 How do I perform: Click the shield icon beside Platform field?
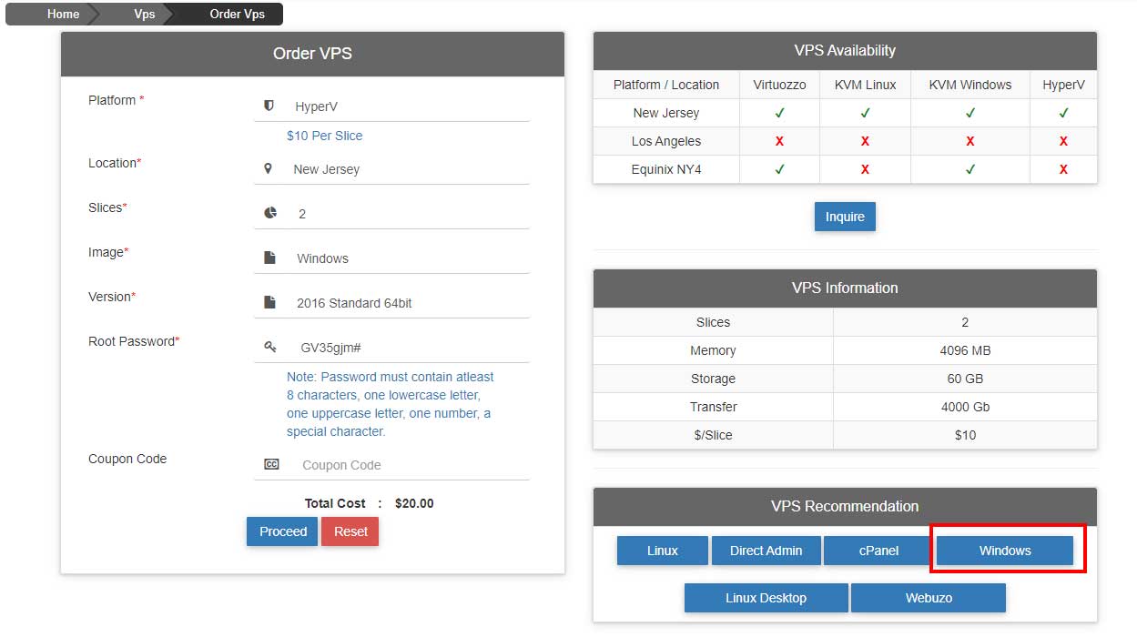269,106
